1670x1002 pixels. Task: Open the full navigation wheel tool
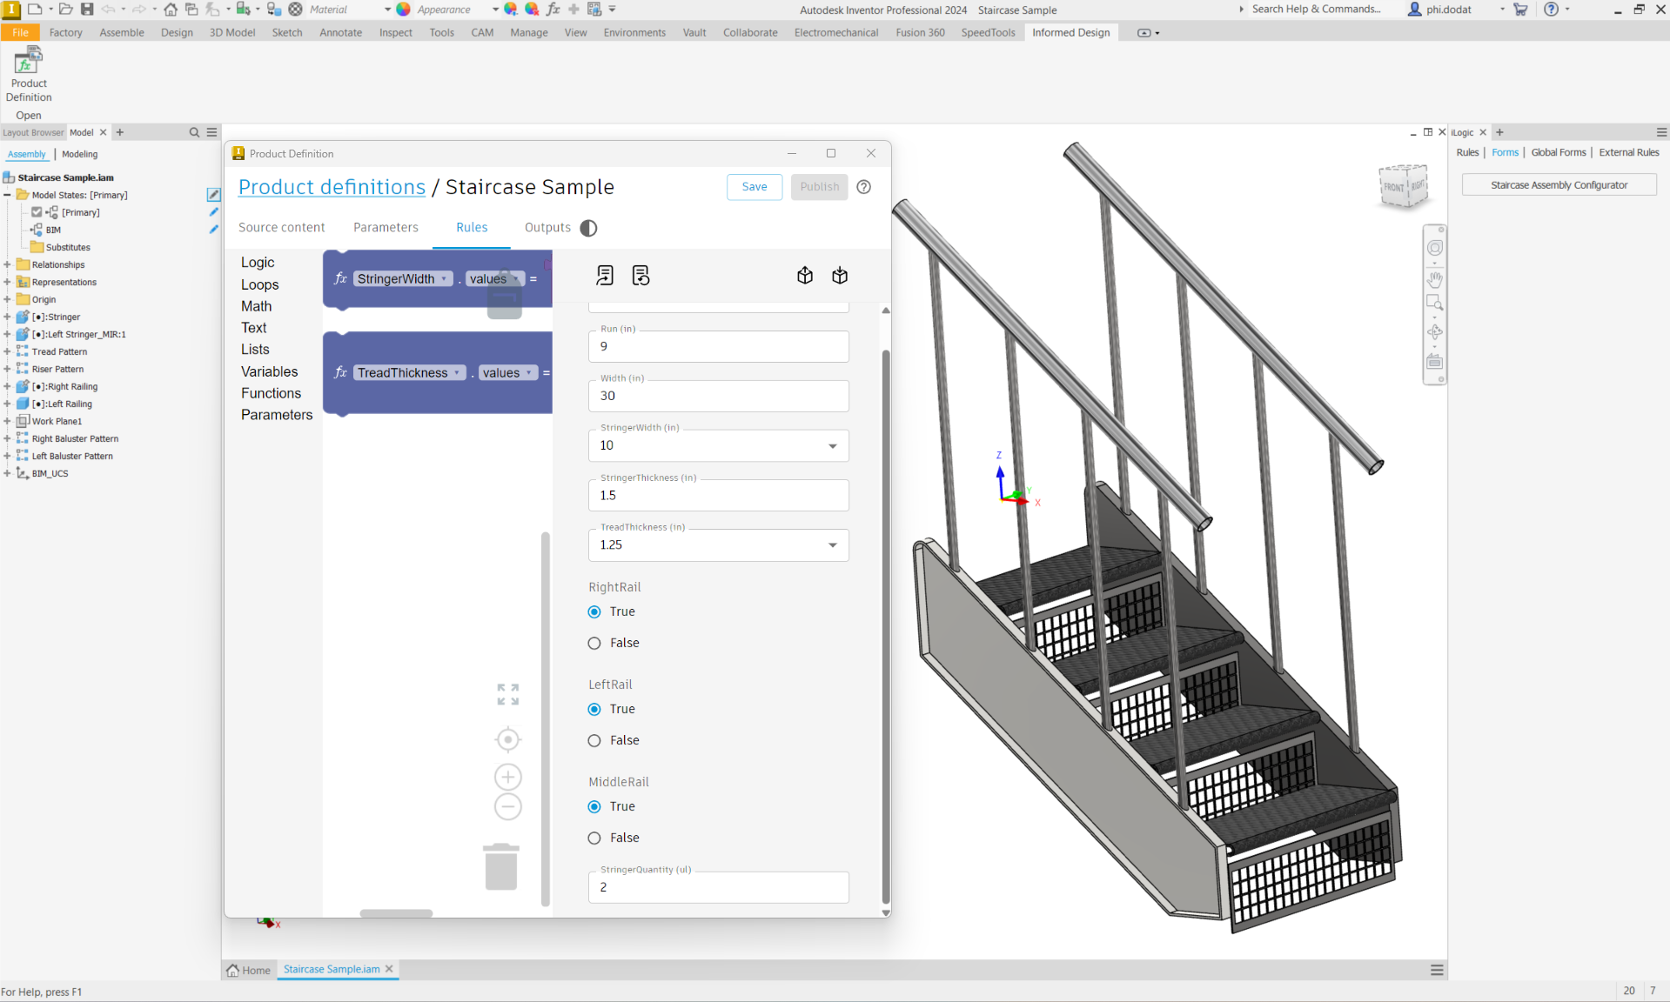click(1435, 248)
